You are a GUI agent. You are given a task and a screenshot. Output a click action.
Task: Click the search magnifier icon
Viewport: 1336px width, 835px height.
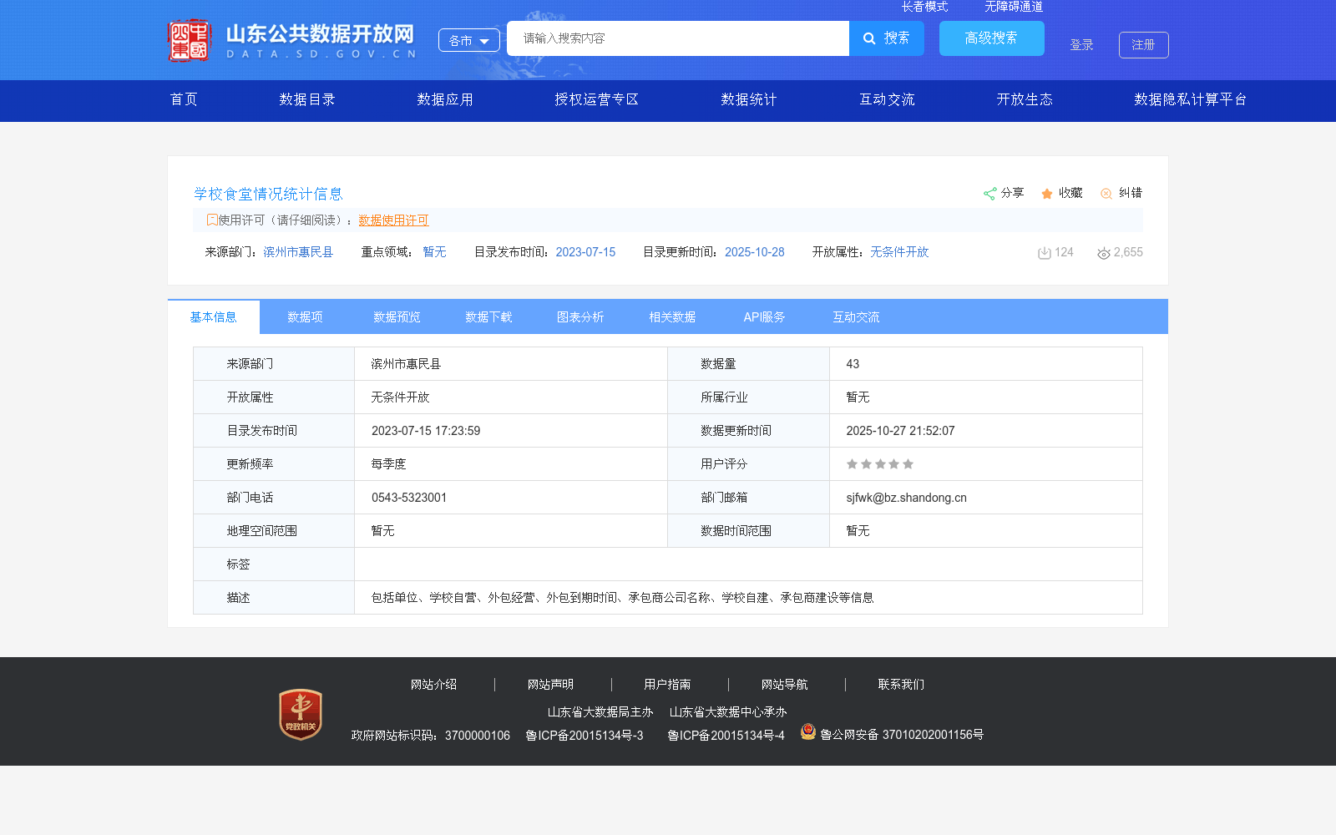click(x=868, y=38)
